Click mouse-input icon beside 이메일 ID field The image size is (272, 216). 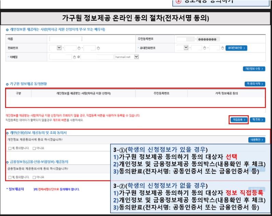[75, 57]
